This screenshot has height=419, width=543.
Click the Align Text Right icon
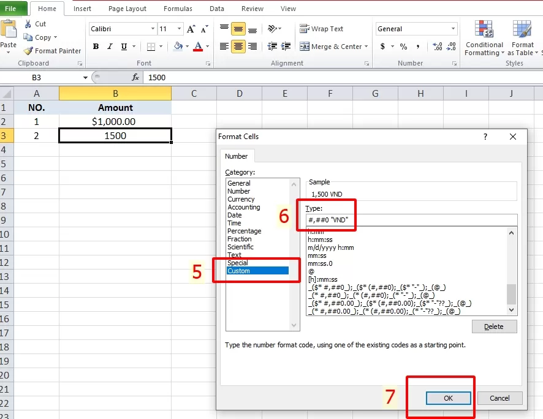click(253, 47)
